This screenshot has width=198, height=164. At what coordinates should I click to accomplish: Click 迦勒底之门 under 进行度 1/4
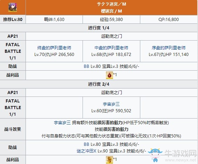111,36
